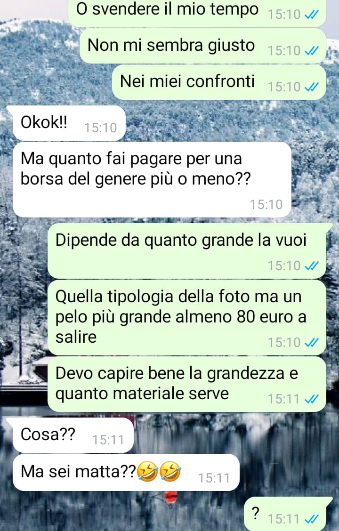The width and height of the screenshot is (339, 531).
Task: Tap double checkmark on 'Non mi sembra giusto'
Action: (x=312, y=51)
